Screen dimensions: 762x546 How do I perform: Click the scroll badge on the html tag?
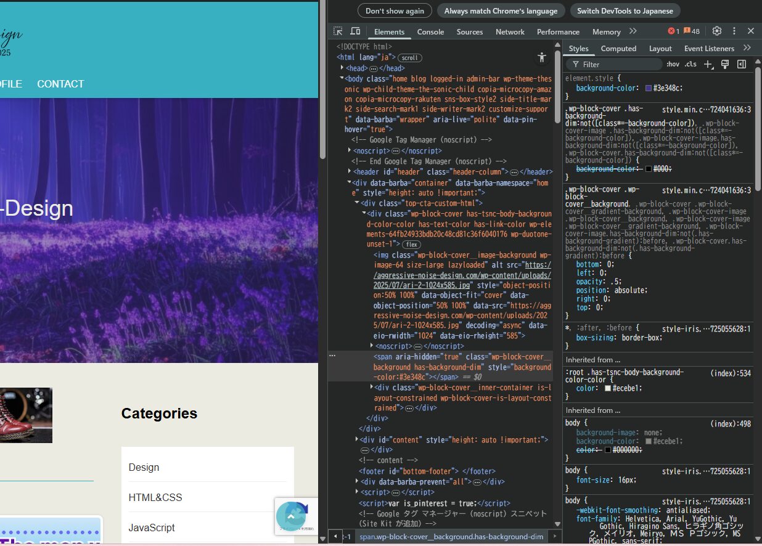click(x=409, y=58)
